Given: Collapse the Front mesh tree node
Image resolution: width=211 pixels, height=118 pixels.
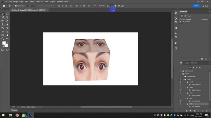Looking at the screenshot, I should point(186,82).
